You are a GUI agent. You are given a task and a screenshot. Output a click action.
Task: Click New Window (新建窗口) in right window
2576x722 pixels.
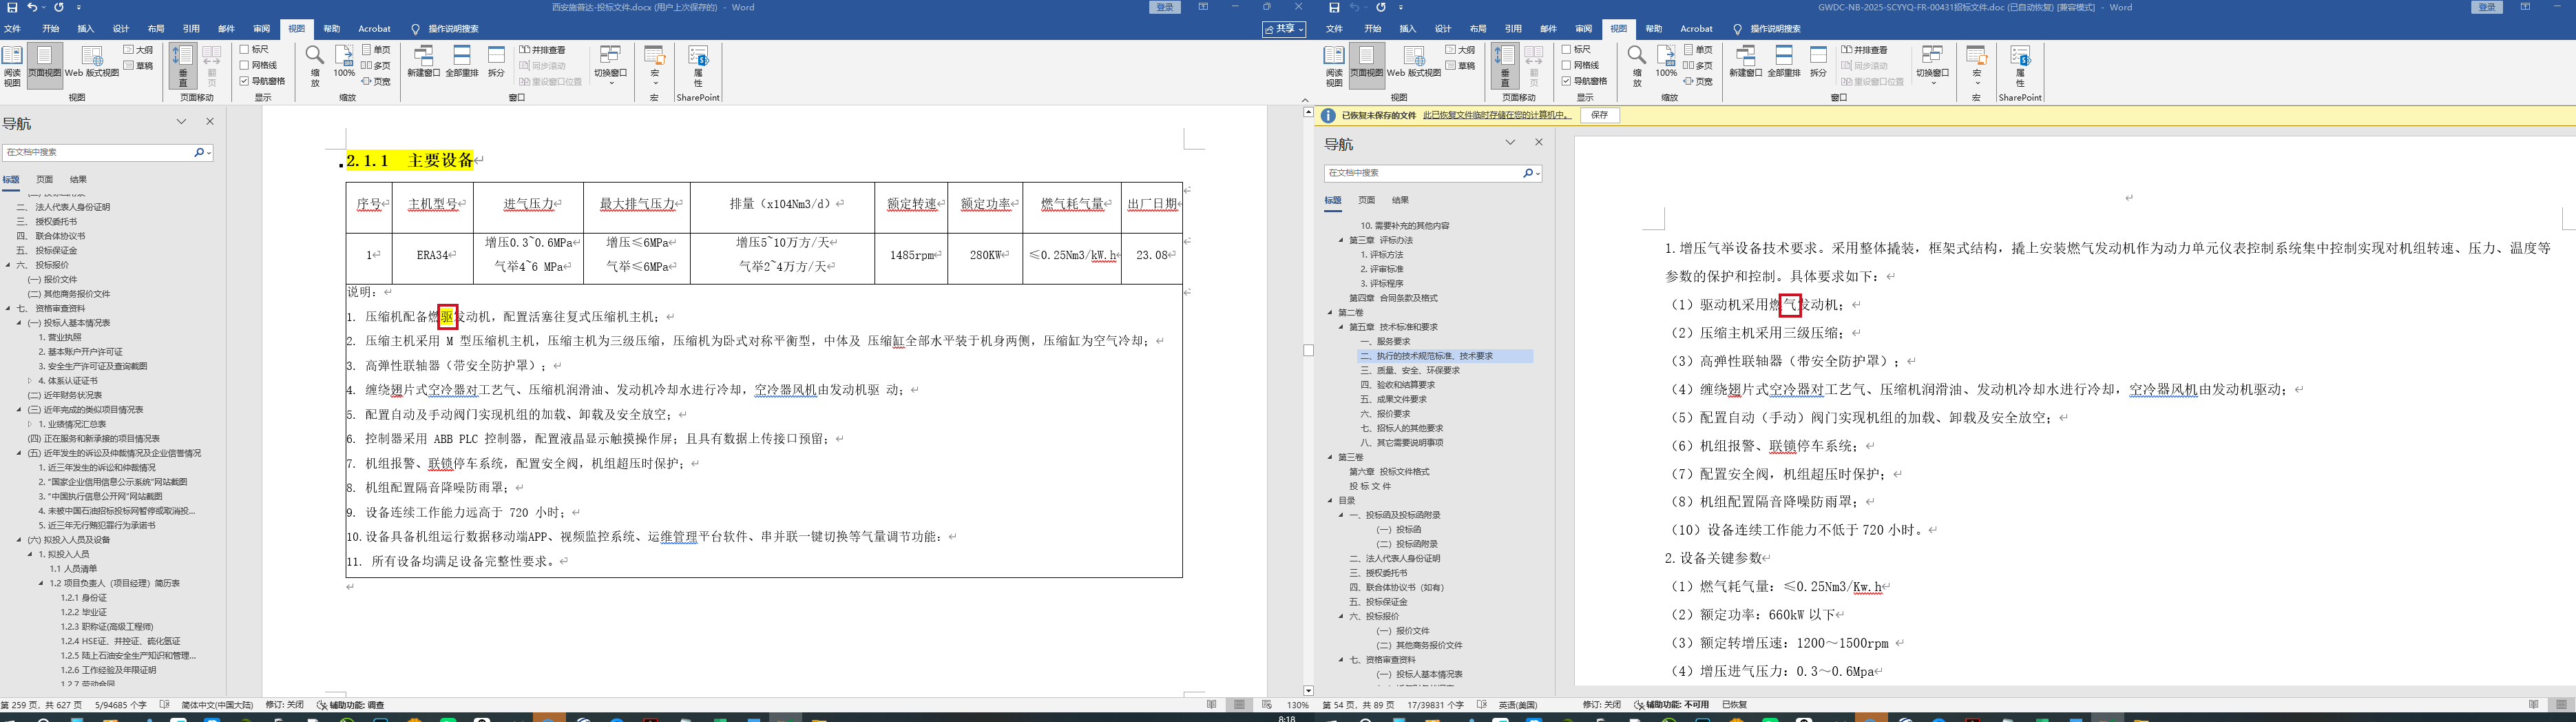[x=1746, y=62]
